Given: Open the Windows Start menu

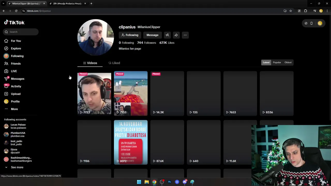Looking at the screenshot, I should (x=139, y=182).
